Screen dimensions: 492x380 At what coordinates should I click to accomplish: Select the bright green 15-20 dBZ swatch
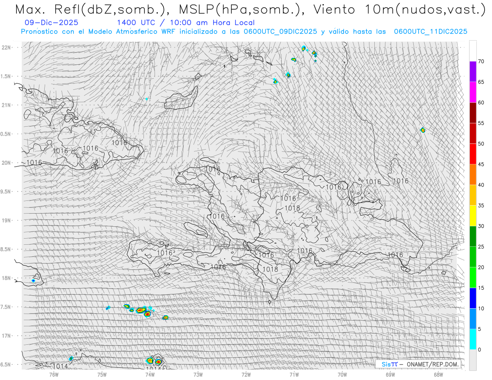[473, 278]
